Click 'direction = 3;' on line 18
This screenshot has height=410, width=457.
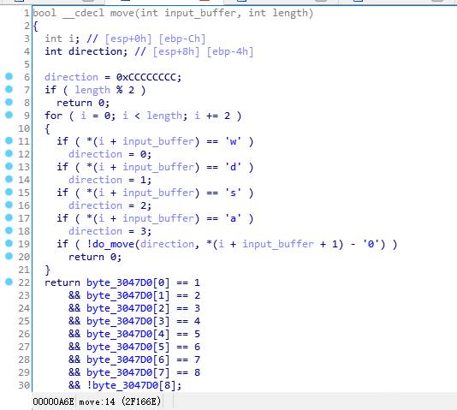110,231
